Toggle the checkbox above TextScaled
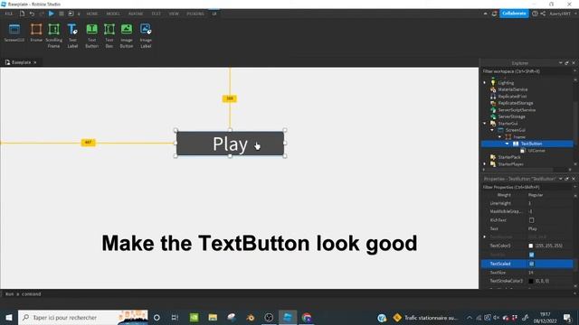Image resolution: width=579 pixels, height=325 pixels. pyautogui.click(x=531, y=255)
